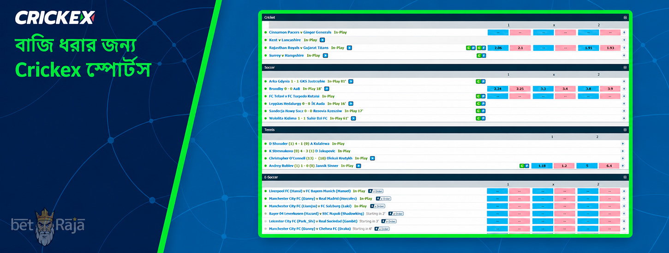Viewport: 669px width, 253px height.
Task: Play live stream for Surrey v Hampshire
Action: coord(325,55)
